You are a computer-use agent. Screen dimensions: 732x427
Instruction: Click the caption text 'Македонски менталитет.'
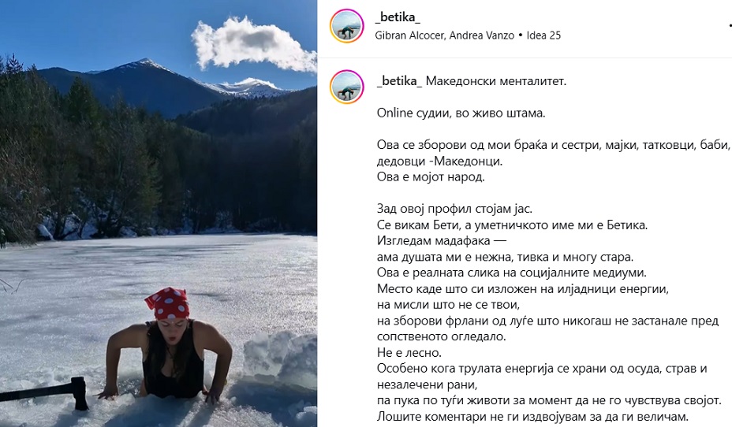pos(496,81)
